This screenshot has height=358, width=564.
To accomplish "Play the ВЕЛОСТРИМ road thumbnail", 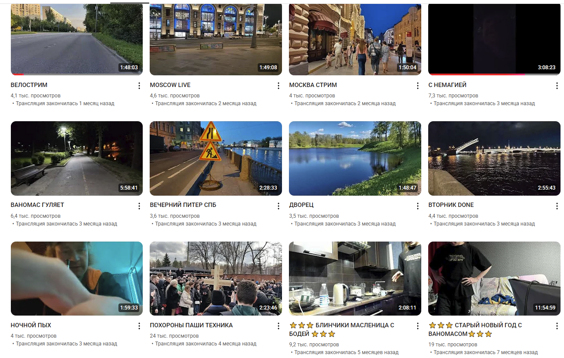I will click(x=77, y=39).
